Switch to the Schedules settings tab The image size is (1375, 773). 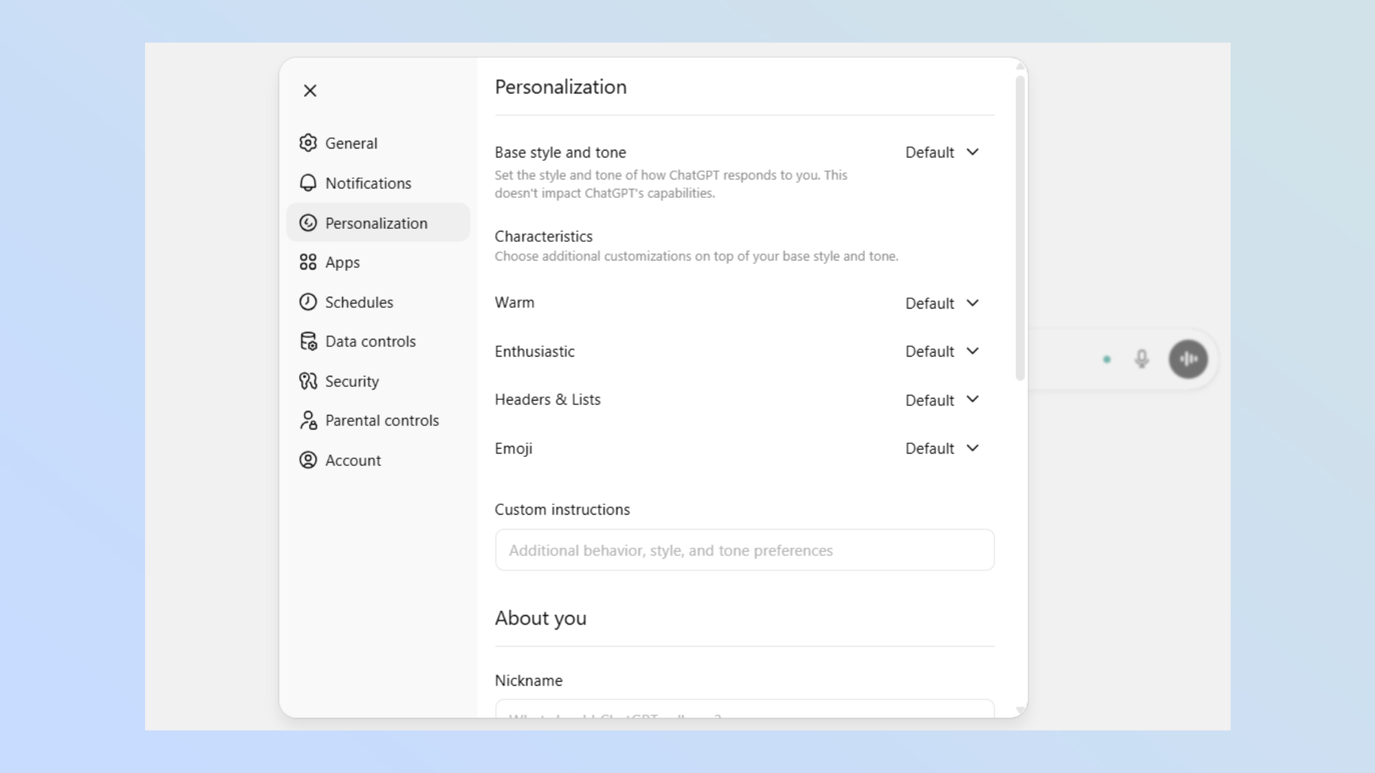click(x=359, y=302)
